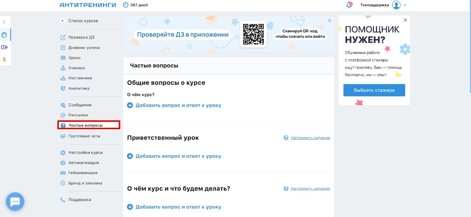Click Напомнить задание link for Приветственный урок

click(310, 138)
